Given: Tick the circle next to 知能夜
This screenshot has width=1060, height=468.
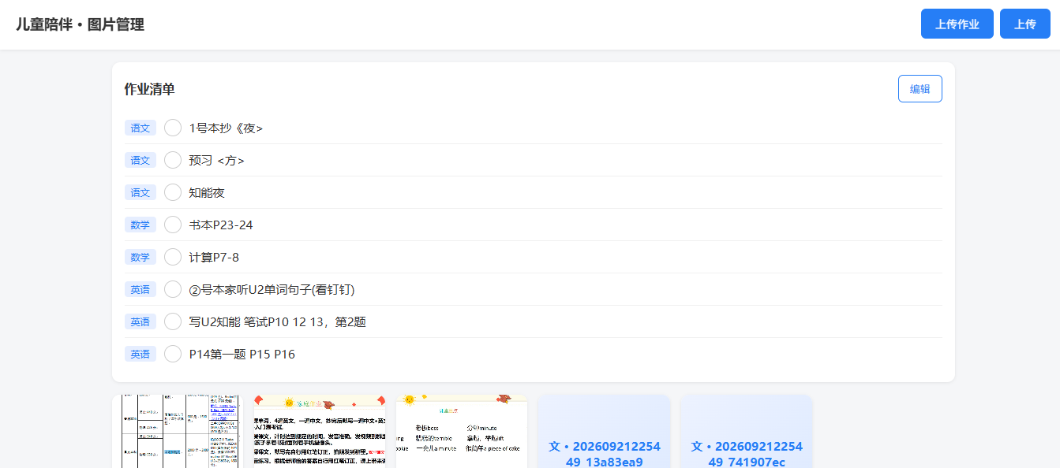Looking at the screenshot, I should [x=173, y=192].
